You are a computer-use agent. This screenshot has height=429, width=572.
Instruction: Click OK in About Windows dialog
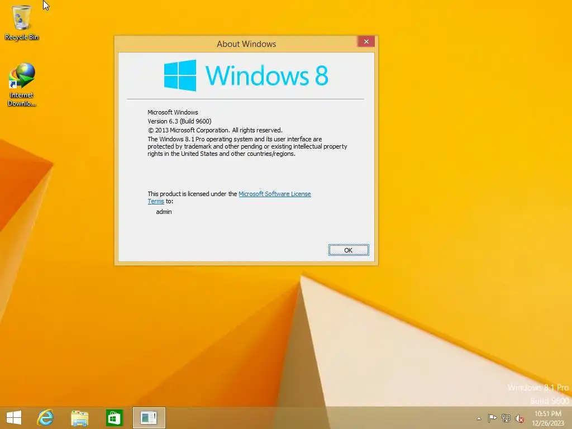point(349,250)
